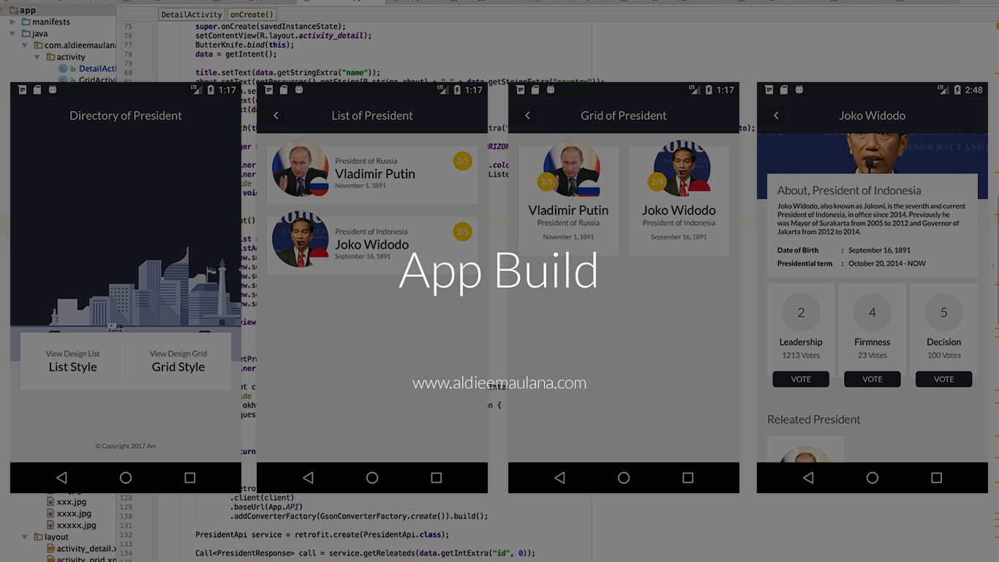Click '© Copyright 2017 Am' footer text
Viewport: 999px width, 562px height.
[126, 446]
